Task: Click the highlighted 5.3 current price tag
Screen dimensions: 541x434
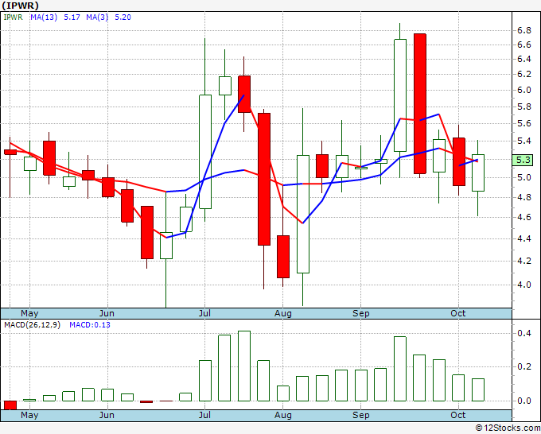Action: tap(523, 160)
